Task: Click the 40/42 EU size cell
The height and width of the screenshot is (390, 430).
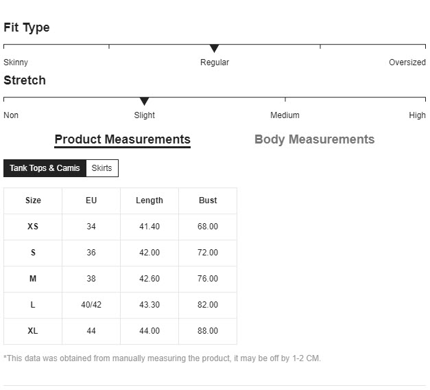Action: click(91, 305)
